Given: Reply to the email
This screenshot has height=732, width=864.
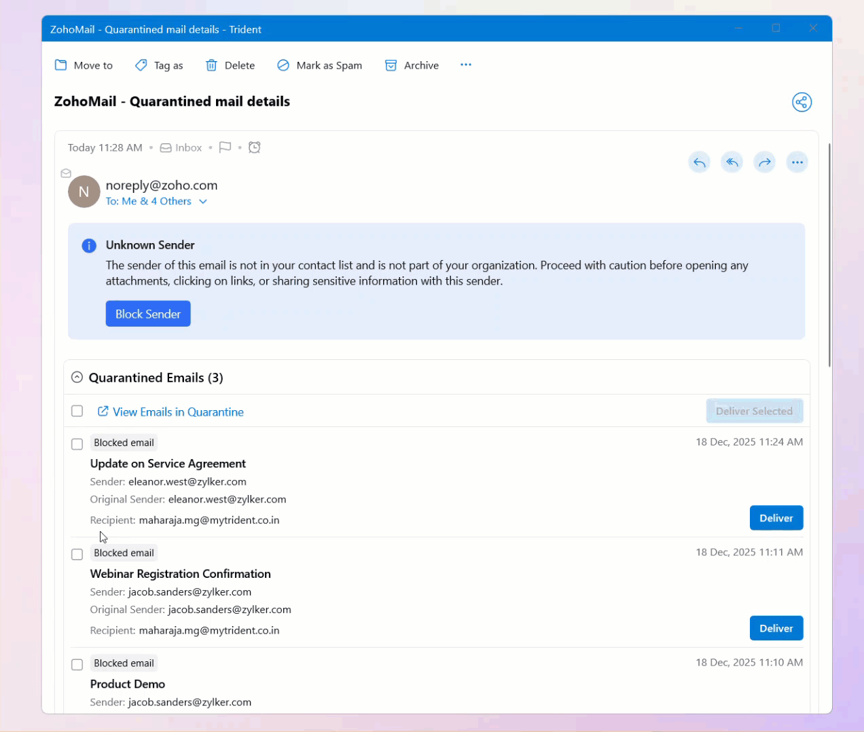Looking at the screenshot, I should coord(699,162).
